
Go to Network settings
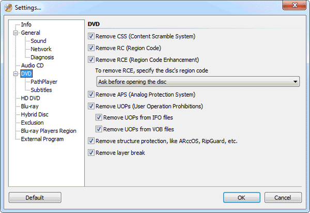click(x=41, y=49)
